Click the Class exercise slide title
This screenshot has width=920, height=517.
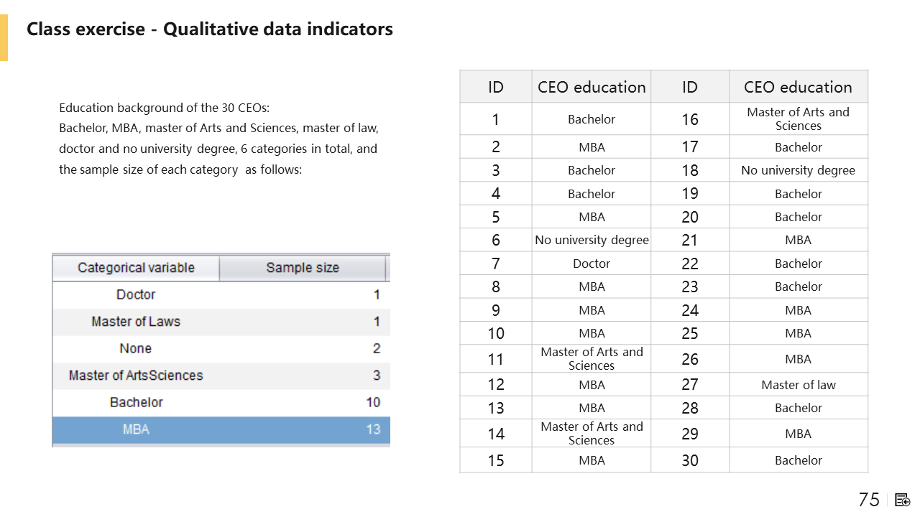click(210, 29)
